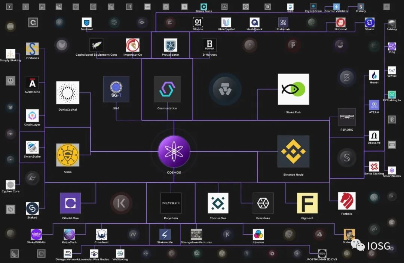Select the Forbole red horse logo

point(347,201)
